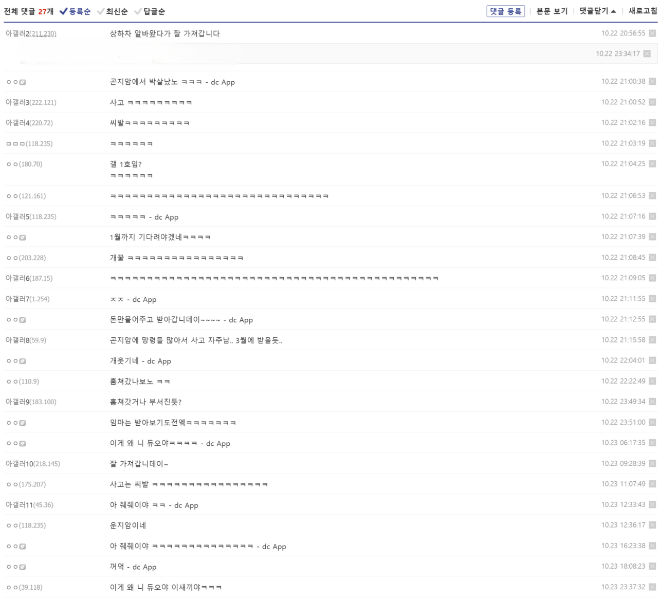Delete the comment posted at 10.22 21:09:05
The image size is (658, 599).
(x=652, y=278)
